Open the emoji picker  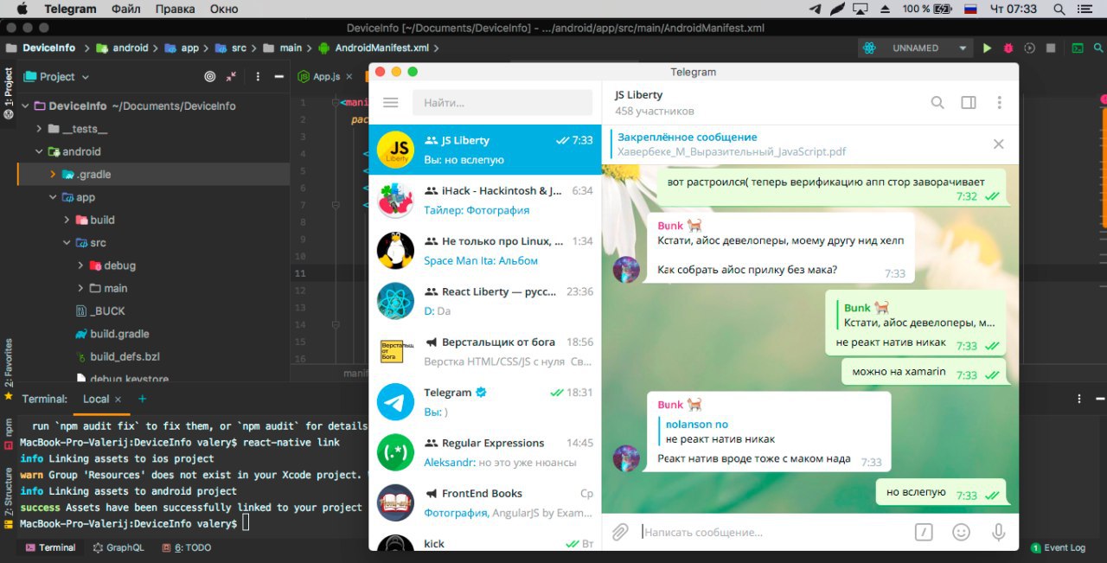961,532
